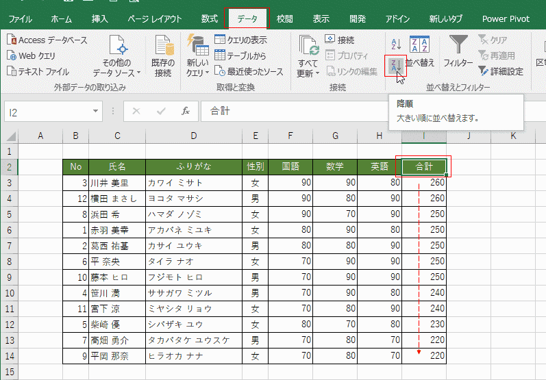The width and height of the screenshot is (546, 380).
Task: Click the descending sort (Z to A) icon
Action: pyautogui.click(x=396, y=66)
